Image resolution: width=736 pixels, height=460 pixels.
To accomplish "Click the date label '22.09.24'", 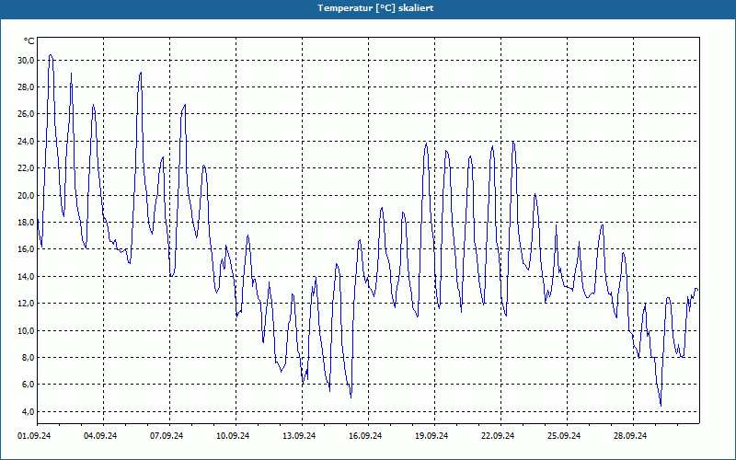I will 498,436.
